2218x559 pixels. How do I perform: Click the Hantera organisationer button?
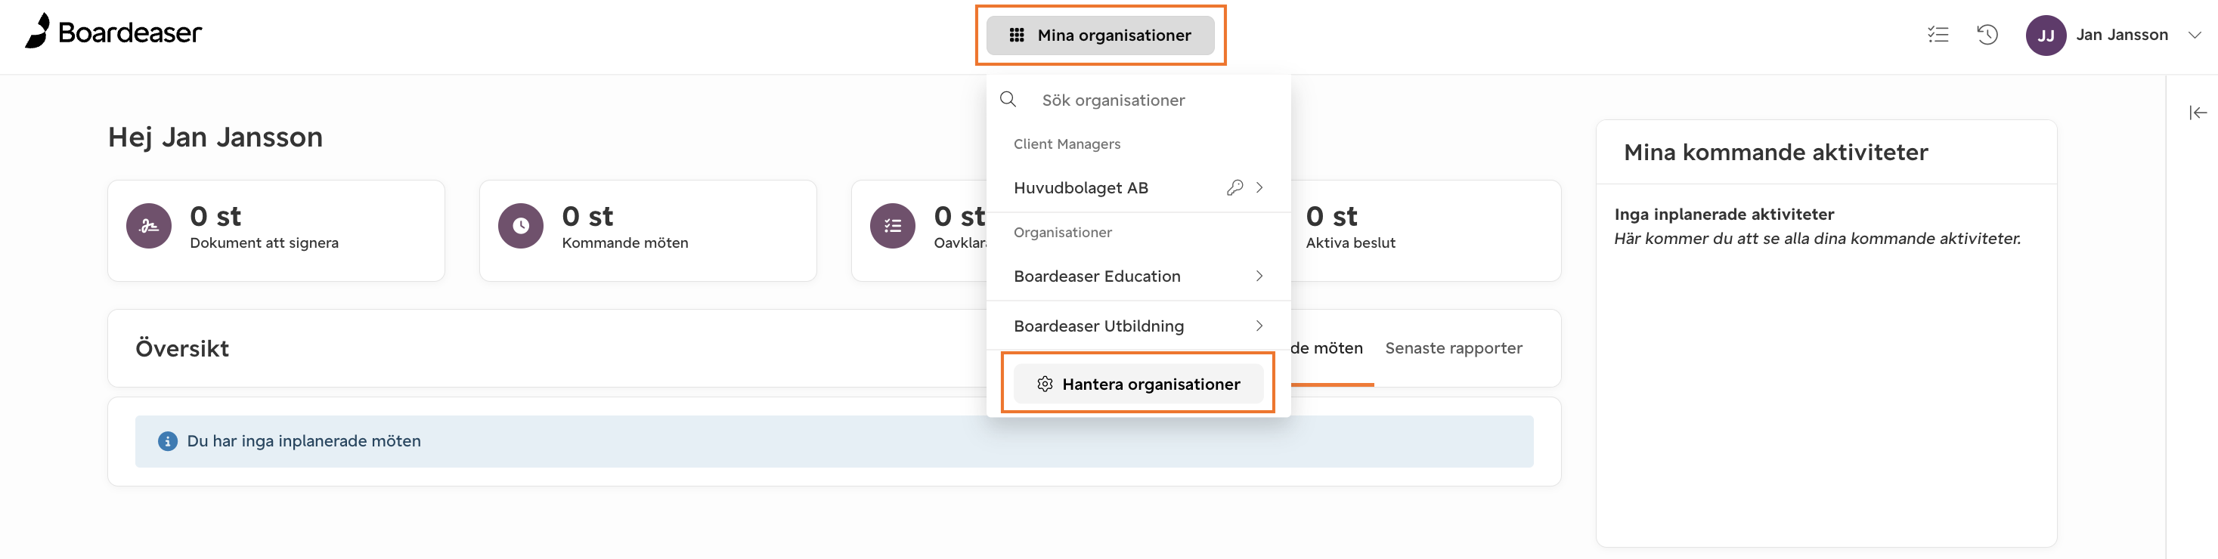[1138, 385]
